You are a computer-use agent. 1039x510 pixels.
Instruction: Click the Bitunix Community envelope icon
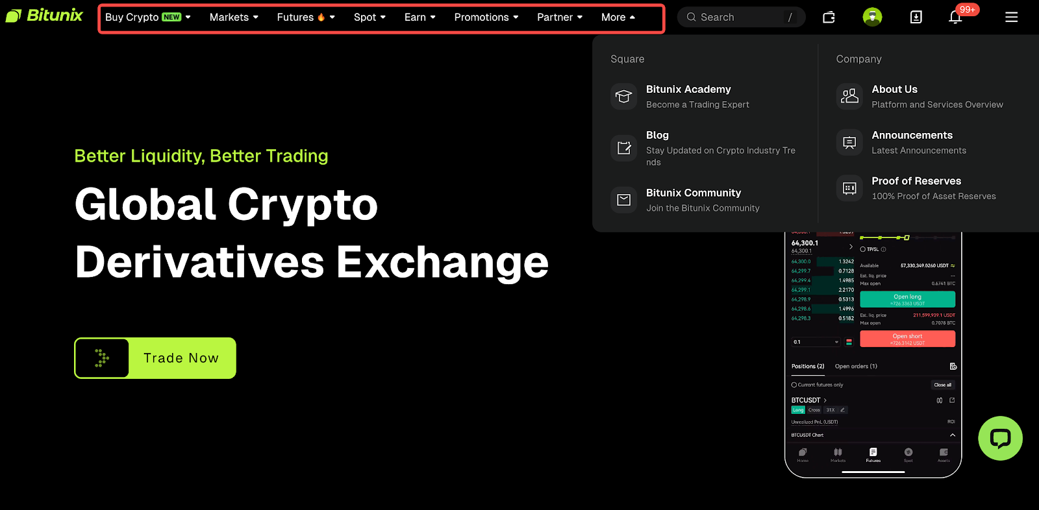(623, 200)
